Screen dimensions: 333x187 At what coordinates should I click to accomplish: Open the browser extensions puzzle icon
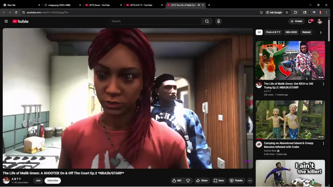(x=296, y=12)
